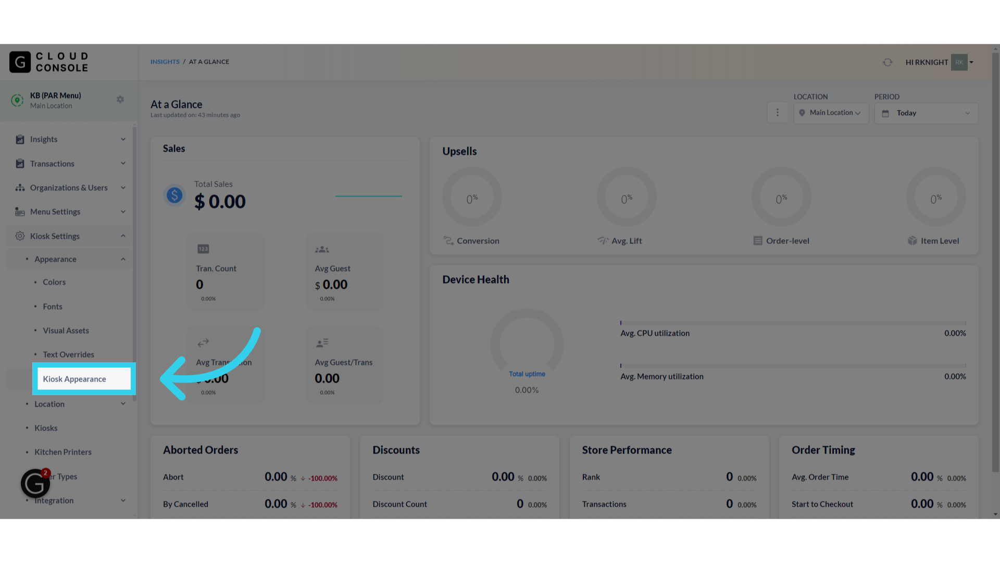
Task: Click the Store Performance Rank label
Action: click(591, 477)
